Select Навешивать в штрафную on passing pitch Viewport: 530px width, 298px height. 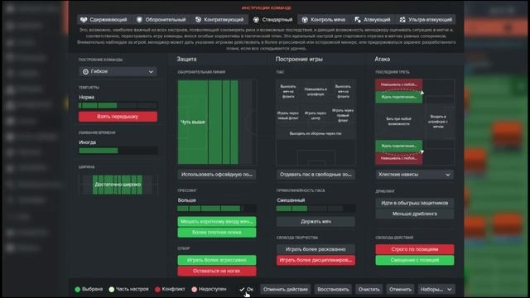click(316, 92)
